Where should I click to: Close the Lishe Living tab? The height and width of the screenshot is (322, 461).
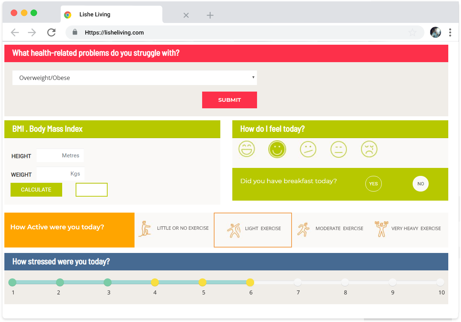[x=186, y=15]
